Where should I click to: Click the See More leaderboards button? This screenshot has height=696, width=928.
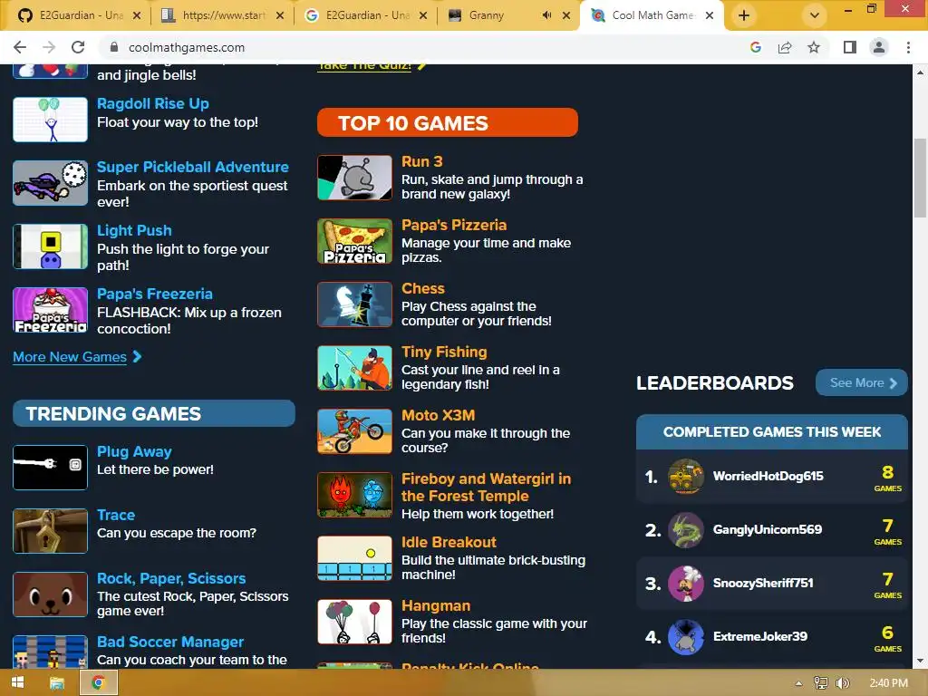pyautogui.click(x=862, y=383)
